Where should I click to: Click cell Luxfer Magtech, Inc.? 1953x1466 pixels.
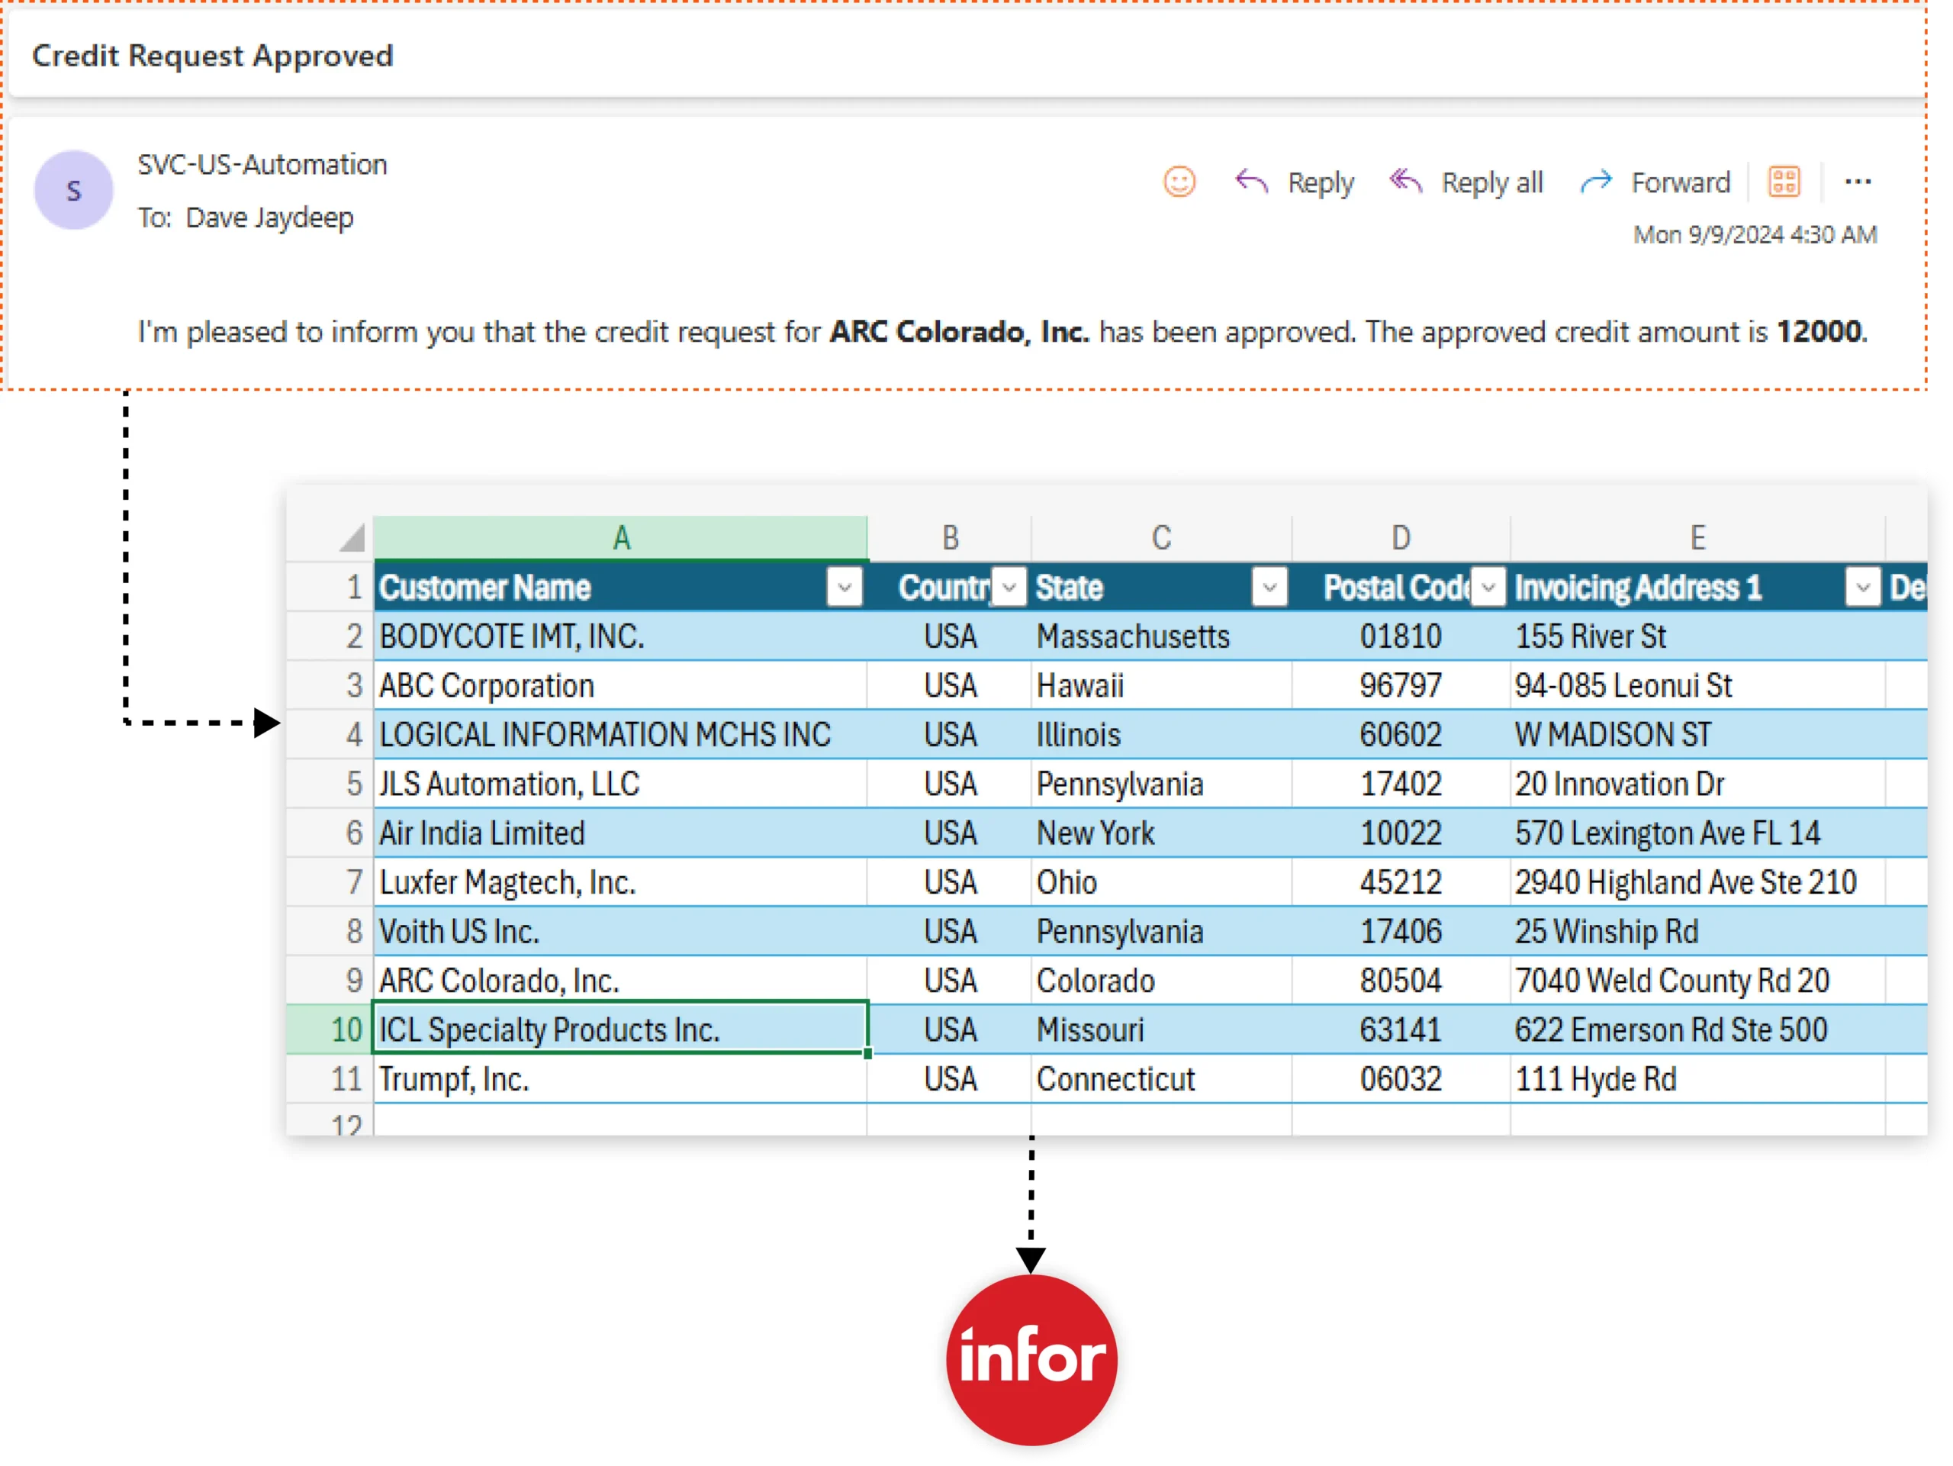tap(621, 882)
